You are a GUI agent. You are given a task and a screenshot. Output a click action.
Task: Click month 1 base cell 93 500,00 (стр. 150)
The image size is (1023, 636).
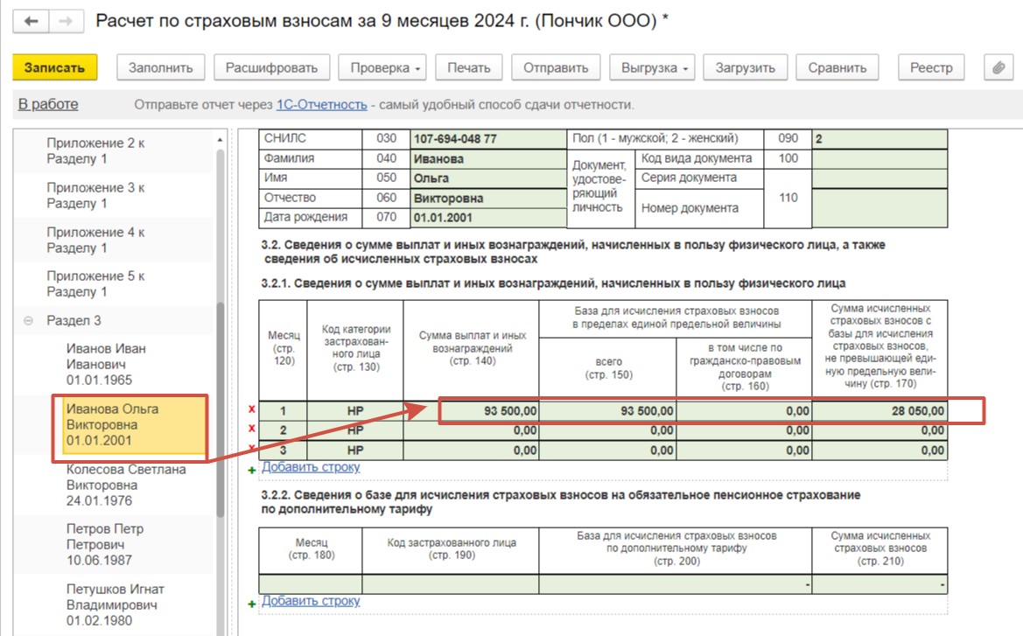pyautogui.click(x=607, y=411)
